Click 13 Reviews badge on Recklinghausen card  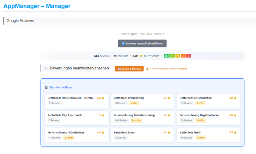(x=54, y=103)
